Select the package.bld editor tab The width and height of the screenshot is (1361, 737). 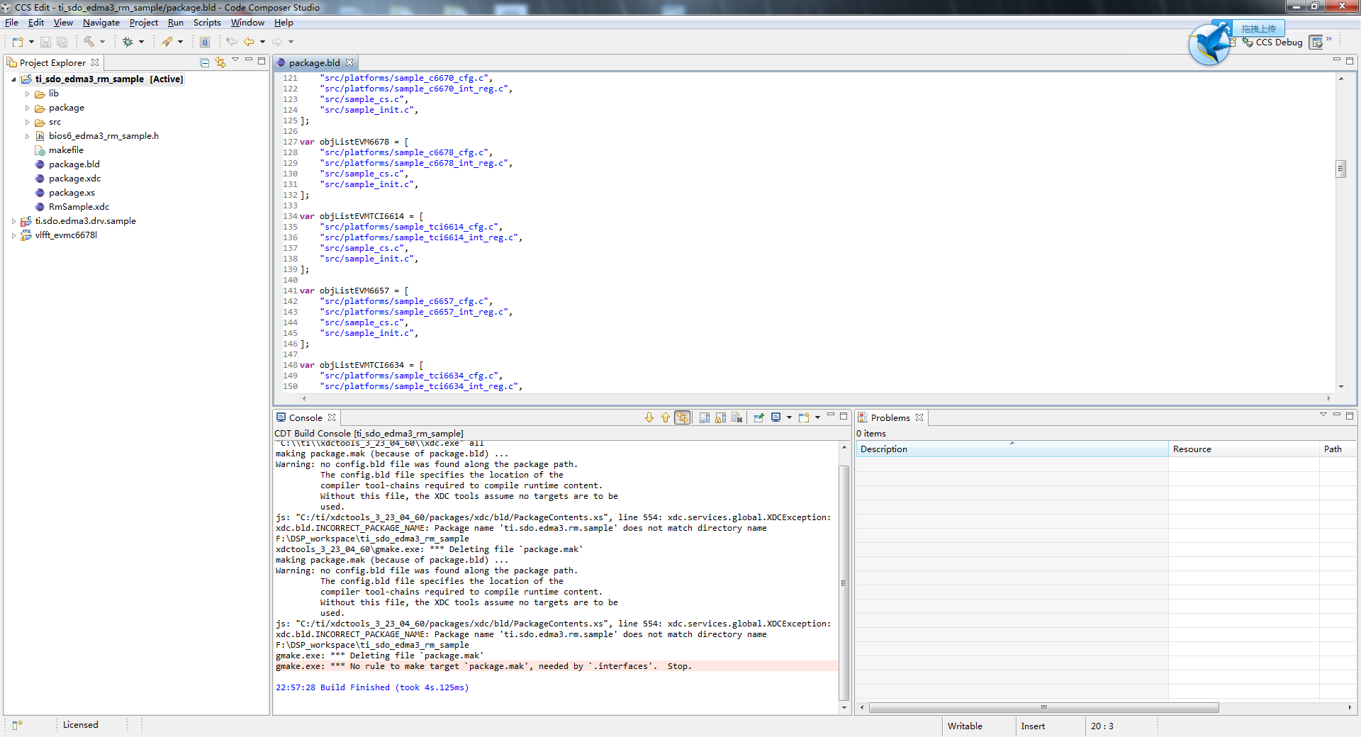click(x=314, y=62)
